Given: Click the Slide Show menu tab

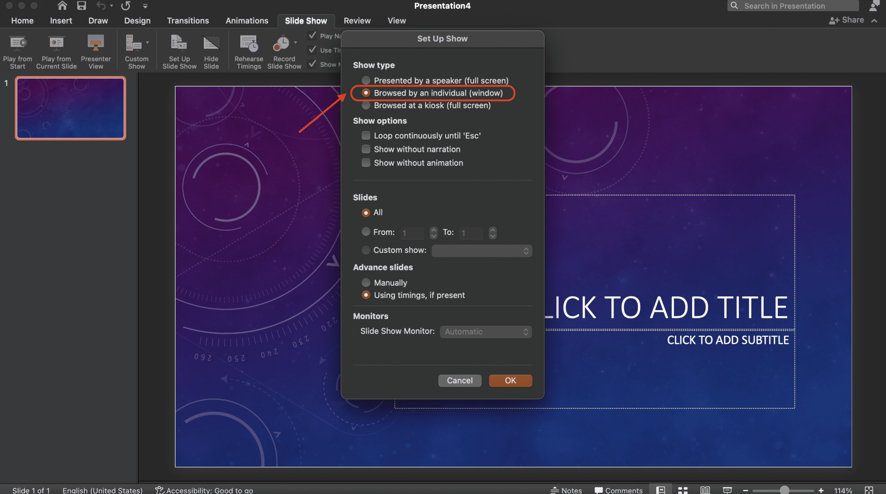Looking at the screenshot, I should click(306, 20).
